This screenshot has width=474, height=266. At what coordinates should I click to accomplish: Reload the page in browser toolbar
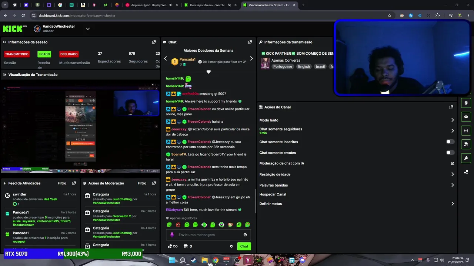(23, 16)
